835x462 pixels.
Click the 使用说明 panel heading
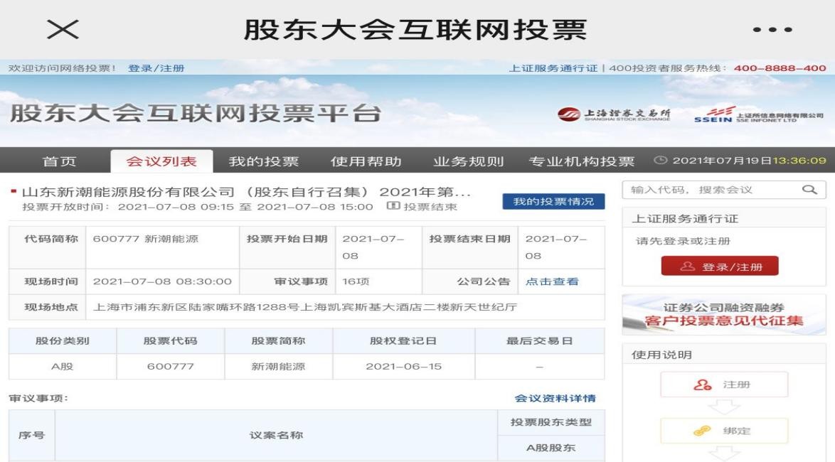tap(662, 355)
